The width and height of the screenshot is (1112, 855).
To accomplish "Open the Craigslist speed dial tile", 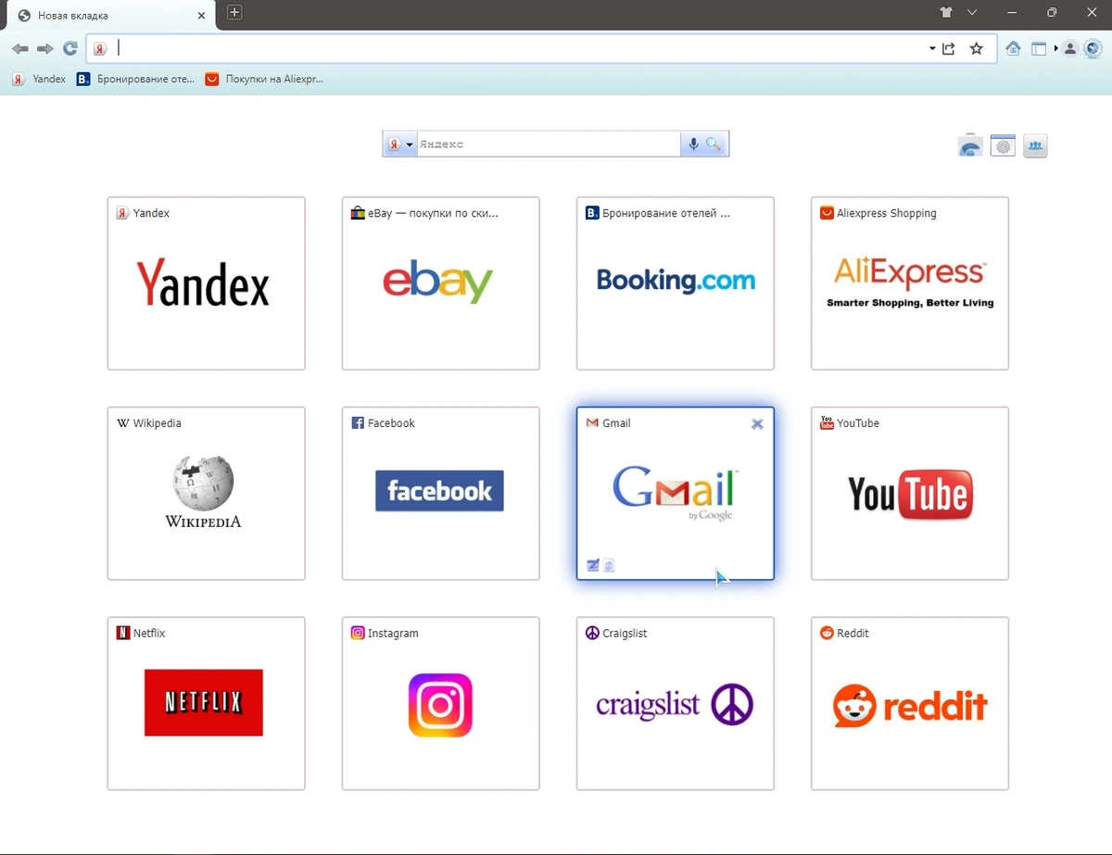I will [675, 703].
